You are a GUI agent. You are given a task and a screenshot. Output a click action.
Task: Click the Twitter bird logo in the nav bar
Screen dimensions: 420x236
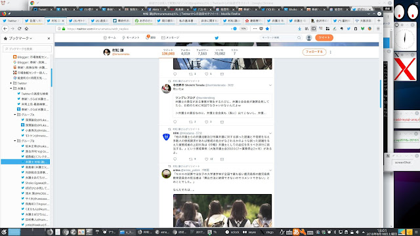[217, 38]
